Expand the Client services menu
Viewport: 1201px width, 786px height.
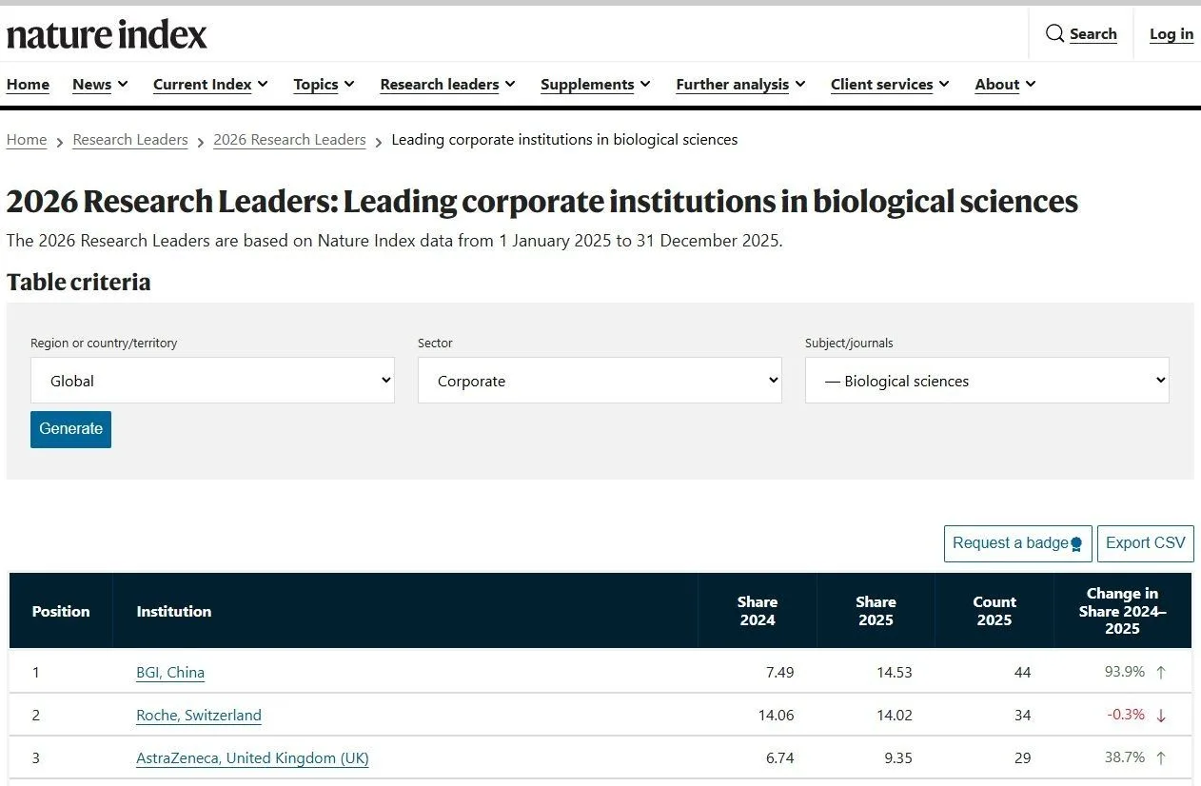(890, 84)
